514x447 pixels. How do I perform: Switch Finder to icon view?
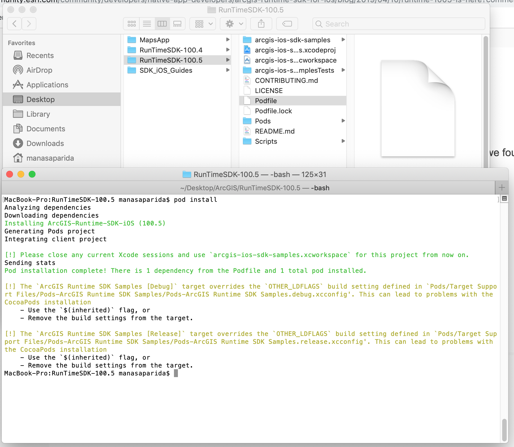tap(131, 24)
